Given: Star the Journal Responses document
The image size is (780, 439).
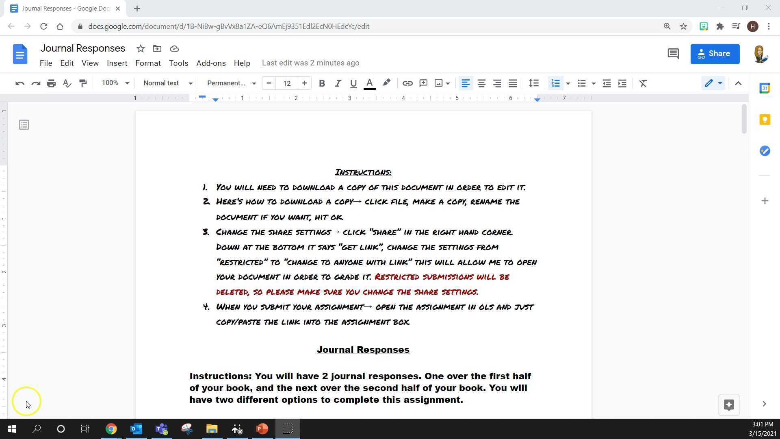Looking at the screenshot, I should [141, 48].
